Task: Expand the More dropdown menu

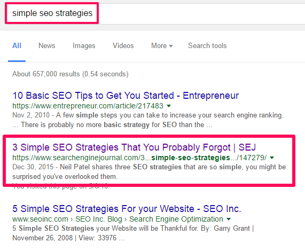Action: click(x=162, y=46)
